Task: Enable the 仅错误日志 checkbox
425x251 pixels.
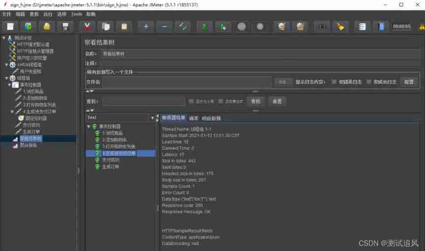Action: coord(334,82)
